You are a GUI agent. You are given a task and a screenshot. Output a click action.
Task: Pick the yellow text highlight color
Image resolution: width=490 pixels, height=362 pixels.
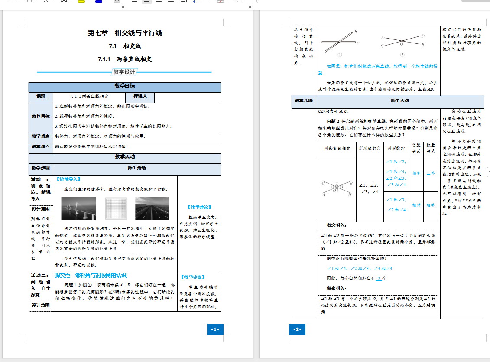tap(81, 2)
